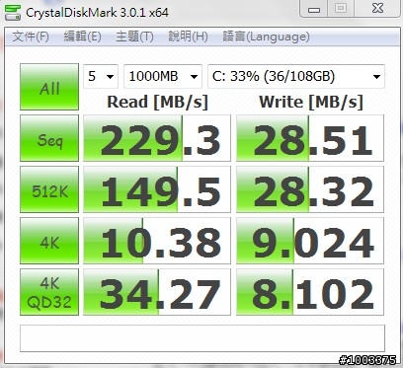Image resolution: width=403 pixels, height=368 pixels.
Task: Click the Write [MB/s] column header
Action: coord(311,102)
